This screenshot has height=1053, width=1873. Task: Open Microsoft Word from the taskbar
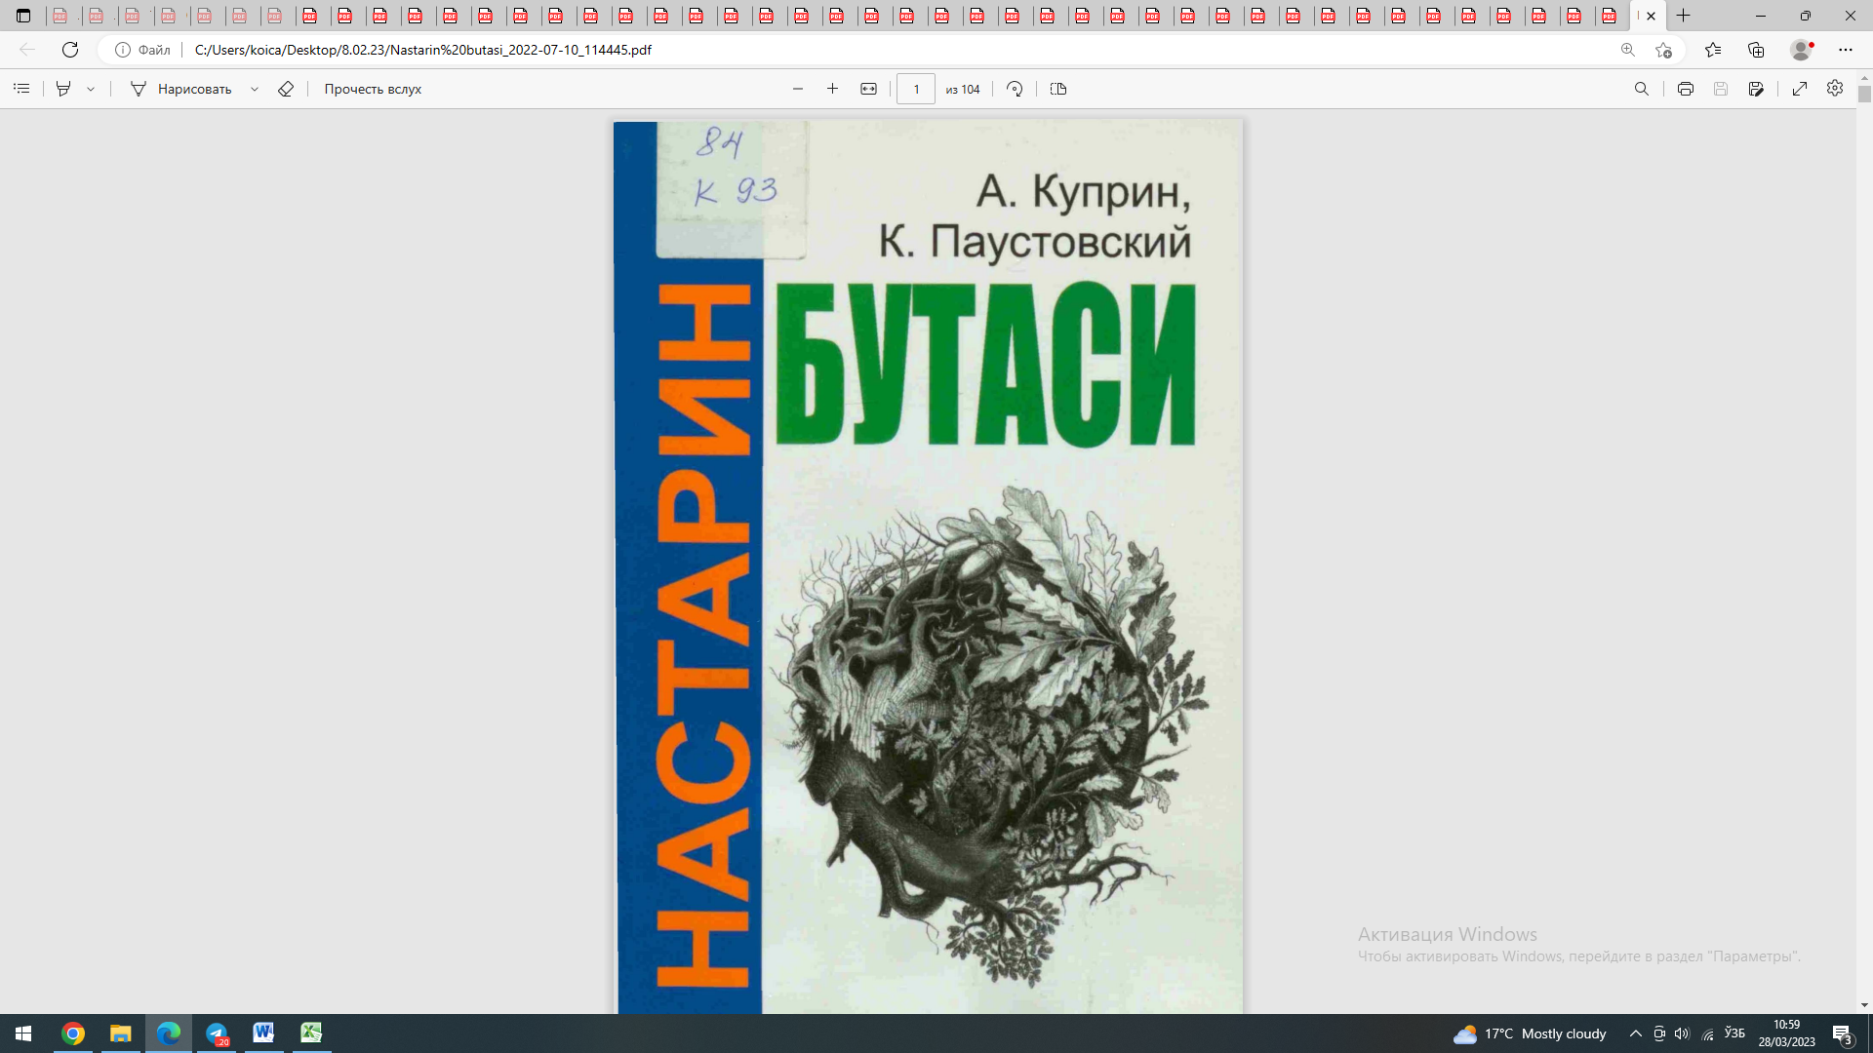click(x=263, y=1033)
